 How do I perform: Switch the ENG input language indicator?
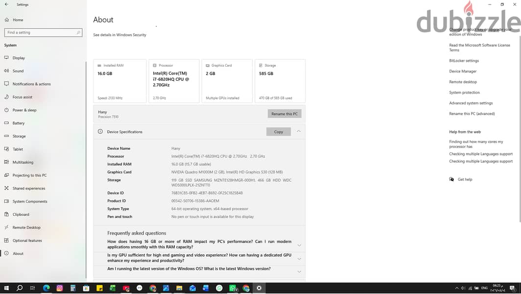coord(484,288)
